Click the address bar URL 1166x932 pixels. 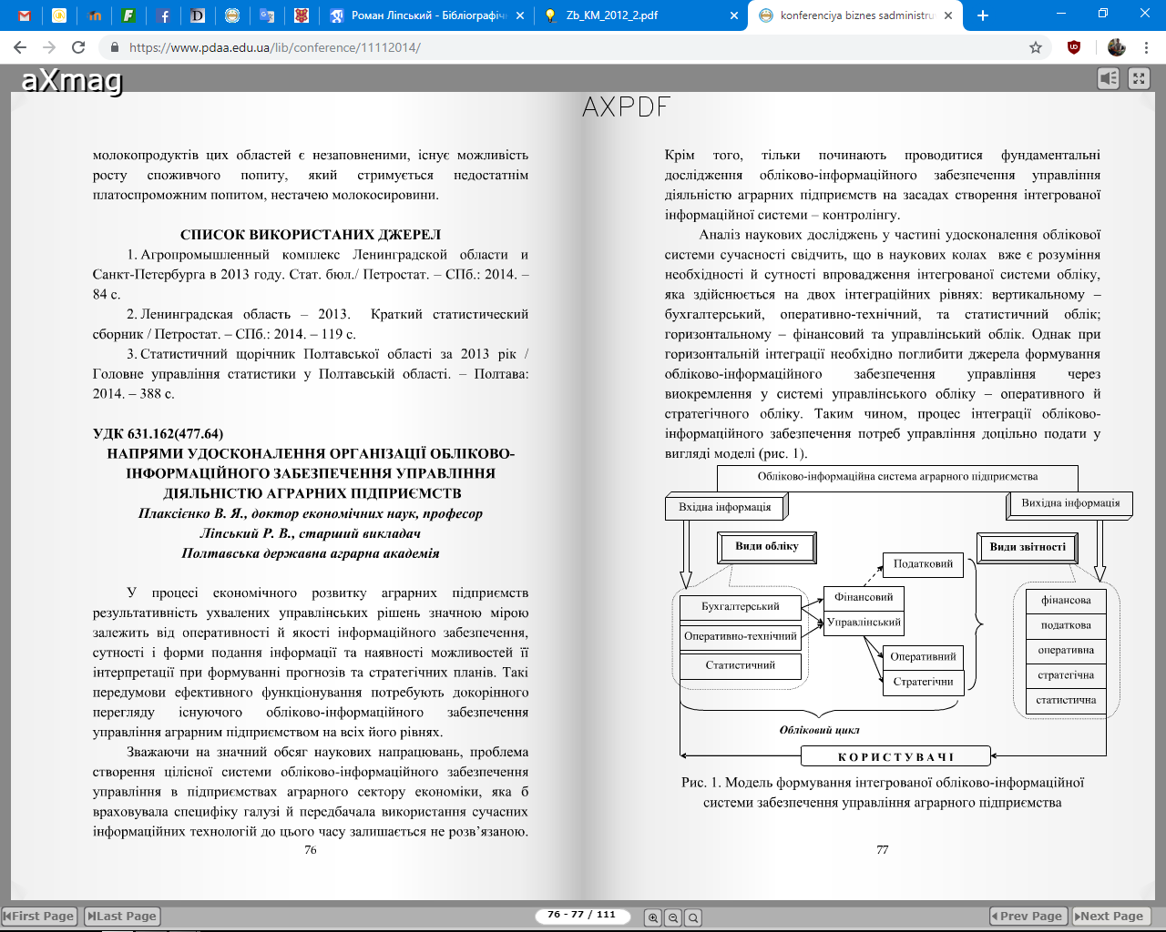point(275,47)
